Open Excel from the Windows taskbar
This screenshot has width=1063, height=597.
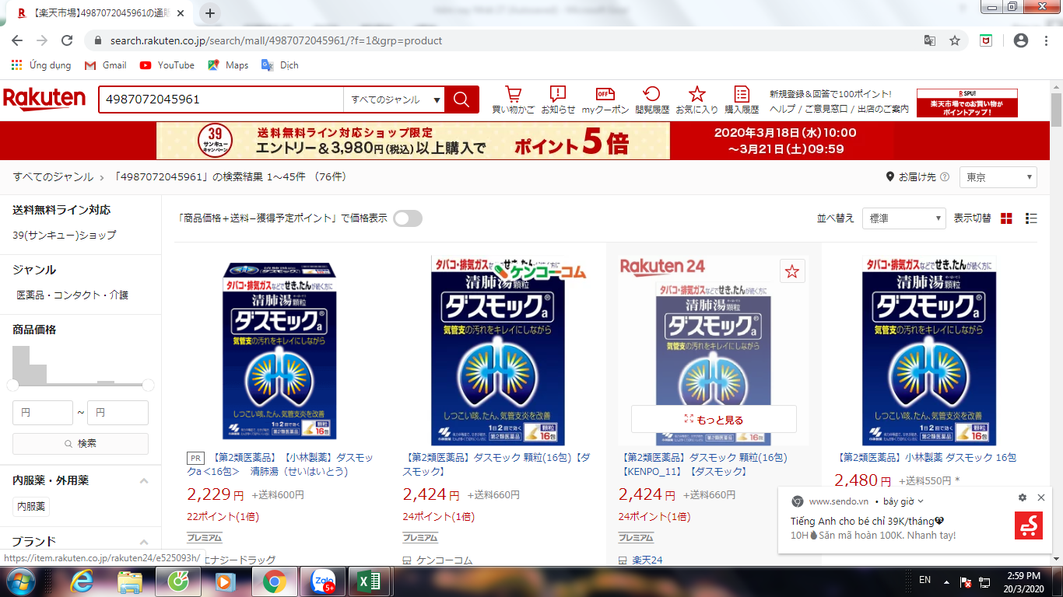368,581
